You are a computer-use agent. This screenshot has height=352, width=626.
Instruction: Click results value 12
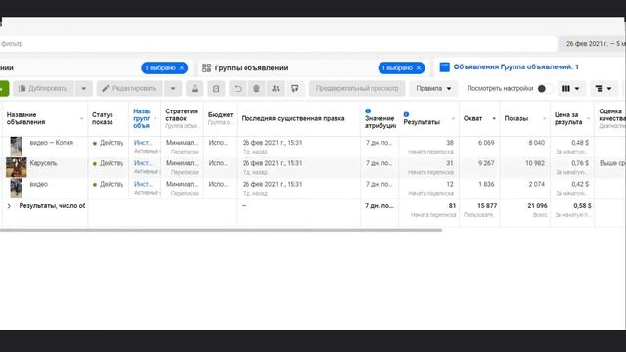tap(450, 184)
